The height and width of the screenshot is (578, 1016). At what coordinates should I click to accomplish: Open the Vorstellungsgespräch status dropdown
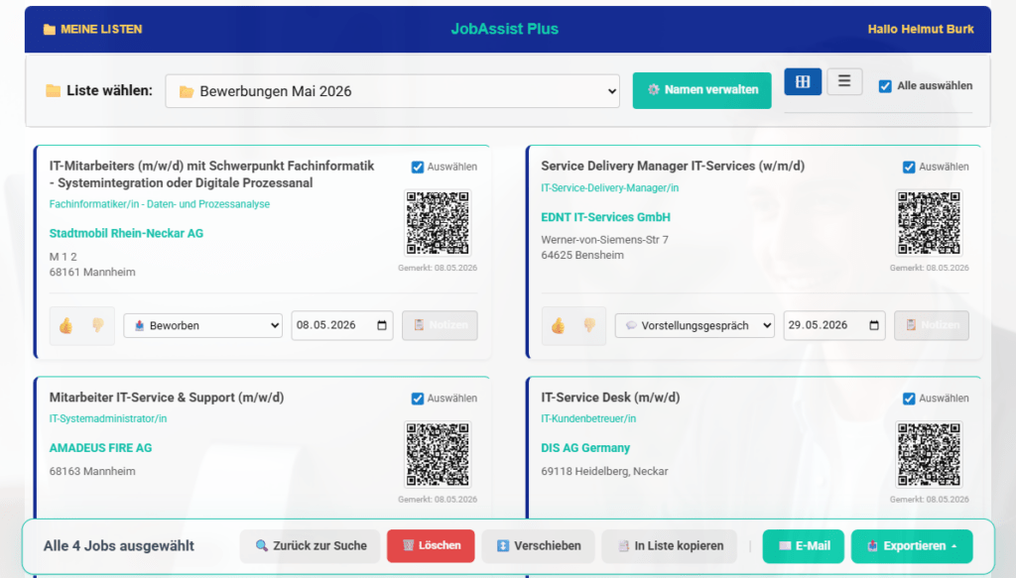pyautogui.click(x=695, y=325)
